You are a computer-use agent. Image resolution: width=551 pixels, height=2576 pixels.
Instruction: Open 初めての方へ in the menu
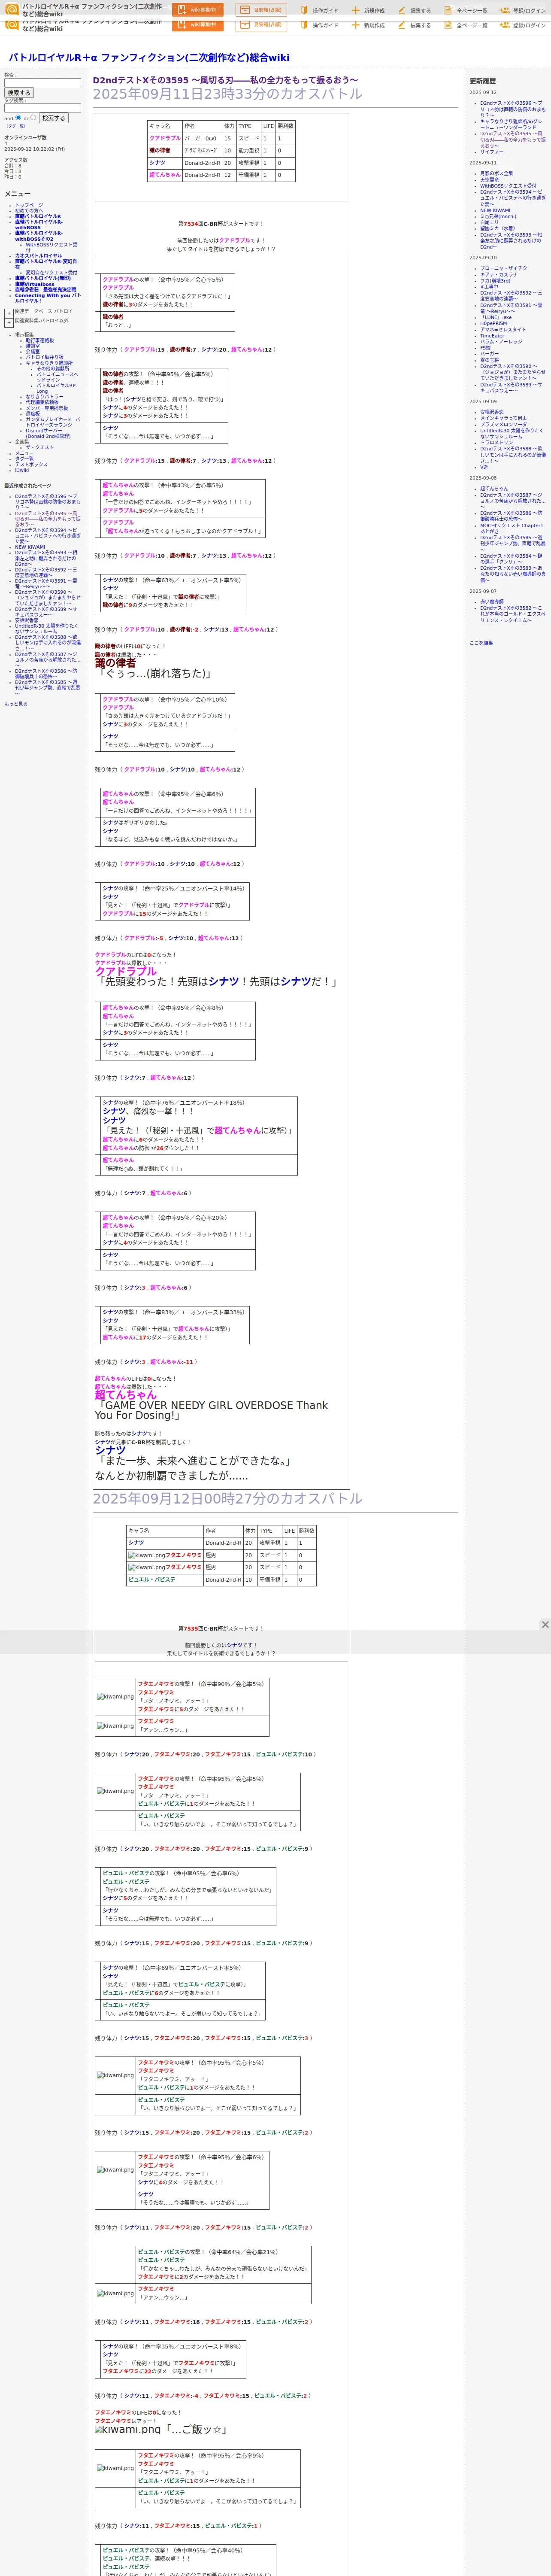tap(29, 210)
